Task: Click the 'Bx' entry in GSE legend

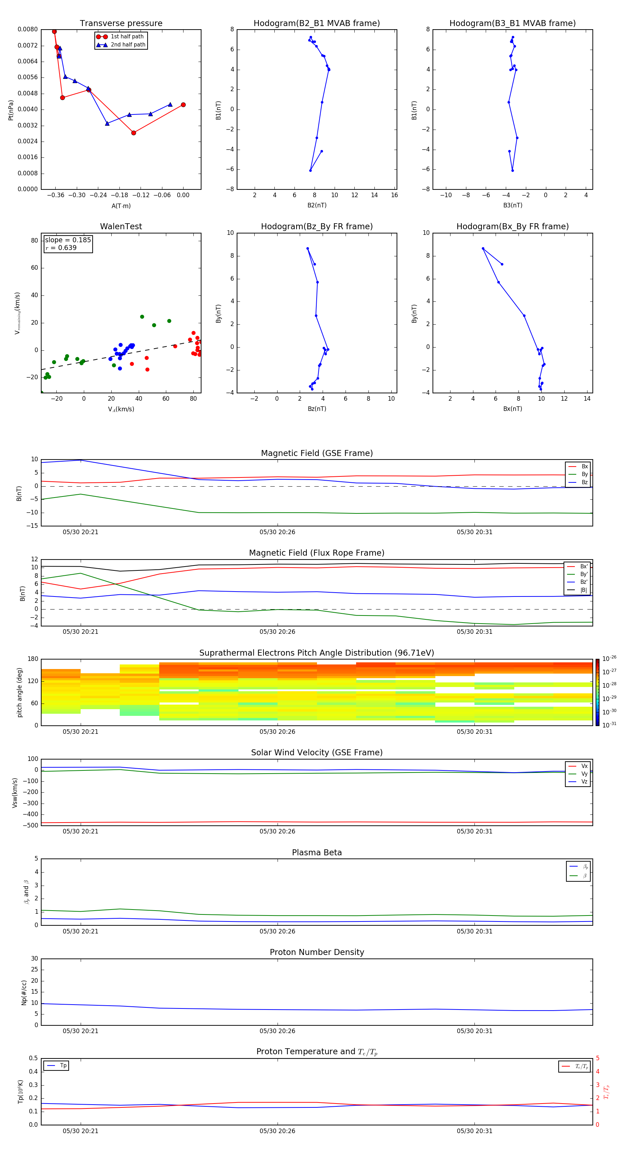Action: [578, 467]
